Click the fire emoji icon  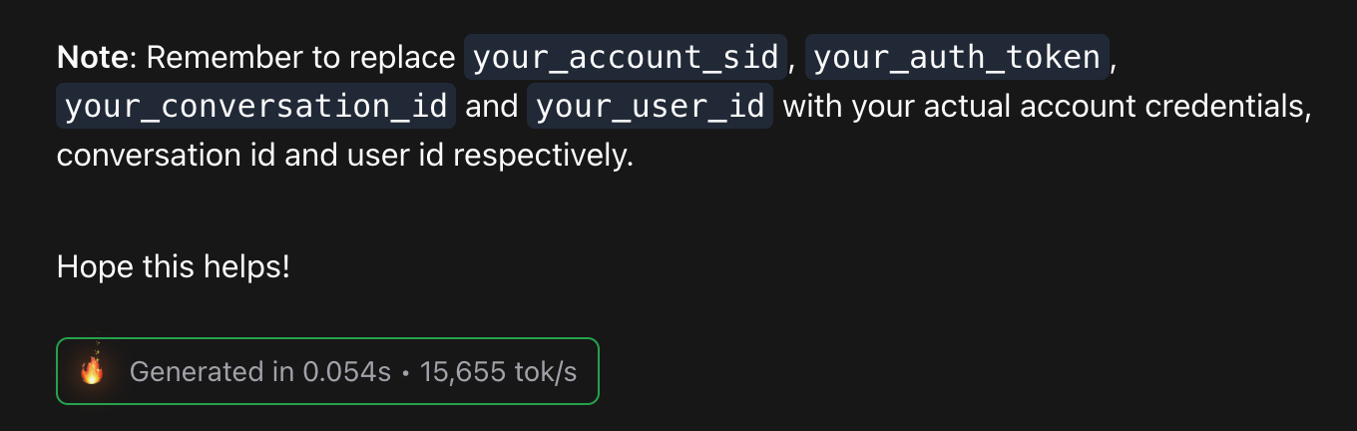[92, 371]
